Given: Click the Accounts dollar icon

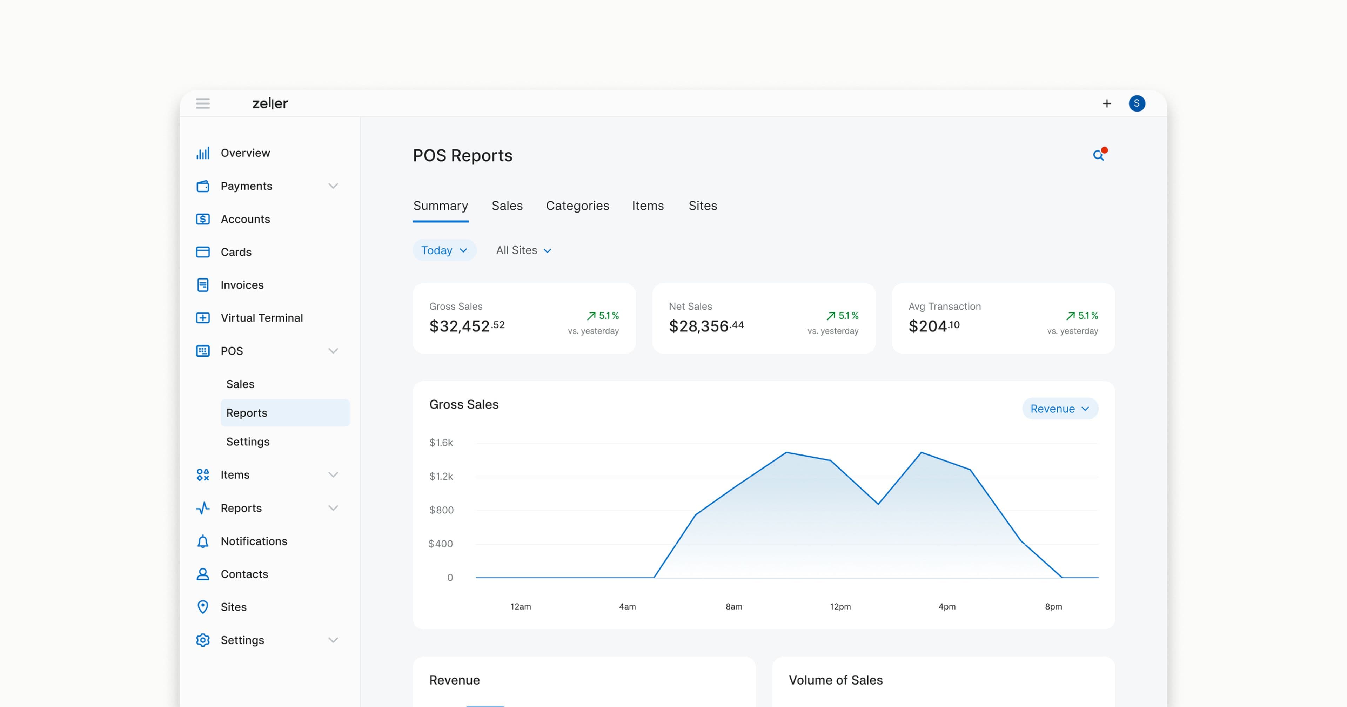Looking at the screenshot, I should (x=203, y=218).
